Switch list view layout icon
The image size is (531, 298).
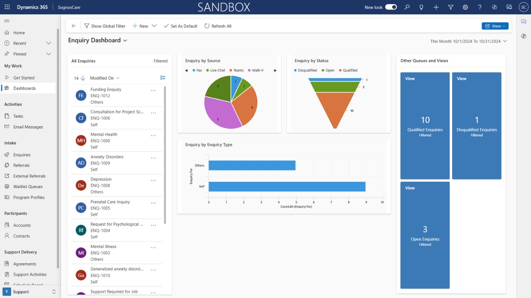tap(163, 78)
